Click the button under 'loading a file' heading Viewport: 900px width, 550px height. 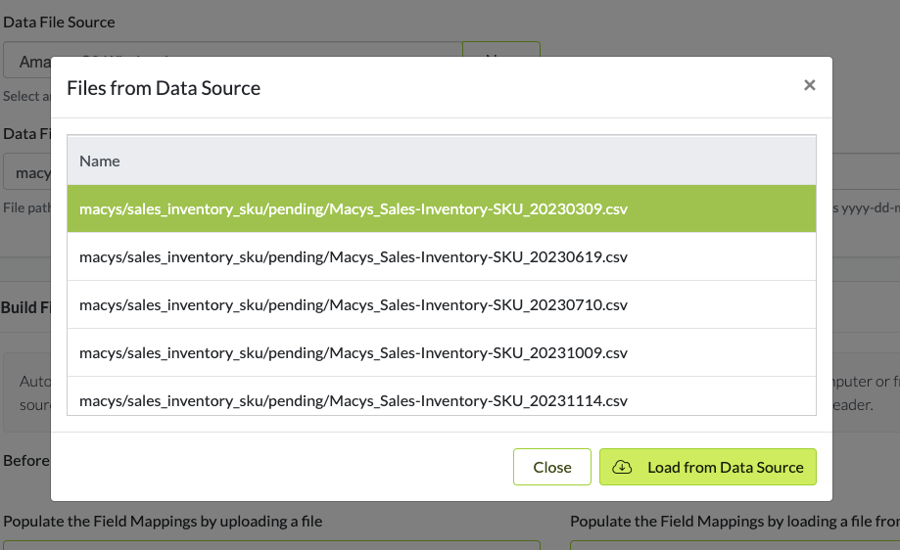click(734, 544)
